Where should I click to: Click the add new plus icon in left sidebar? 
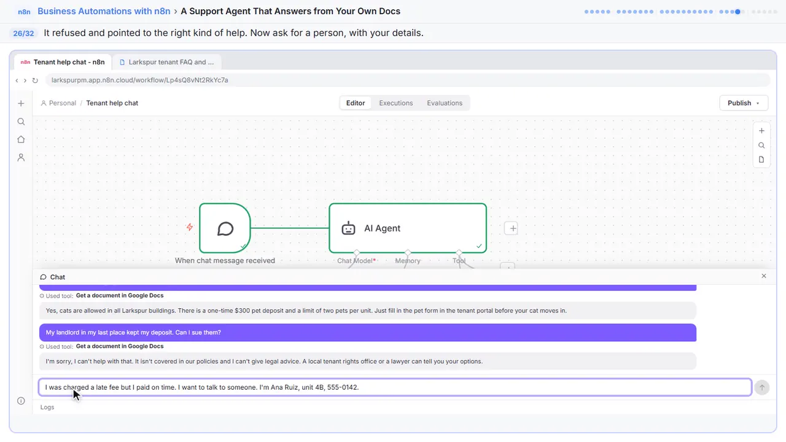[21, 104]
